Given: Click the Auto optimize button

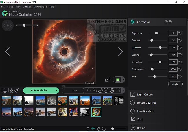Looking at the screenshot, I should (39, 90).
